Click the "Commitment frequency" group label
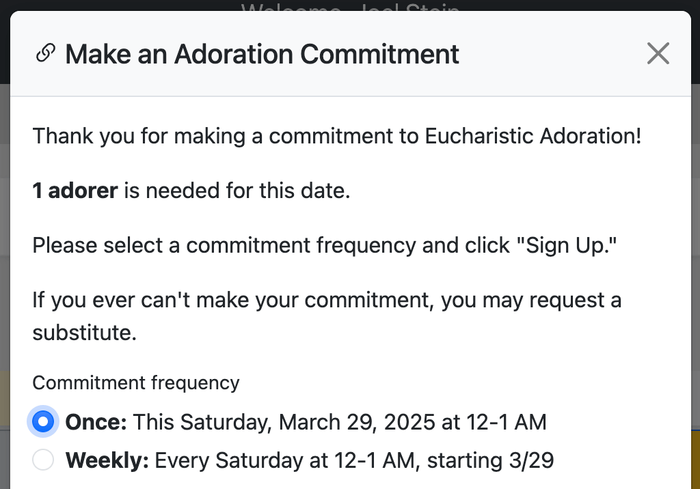This screenshot has width=700, height=489. point(135,383)
